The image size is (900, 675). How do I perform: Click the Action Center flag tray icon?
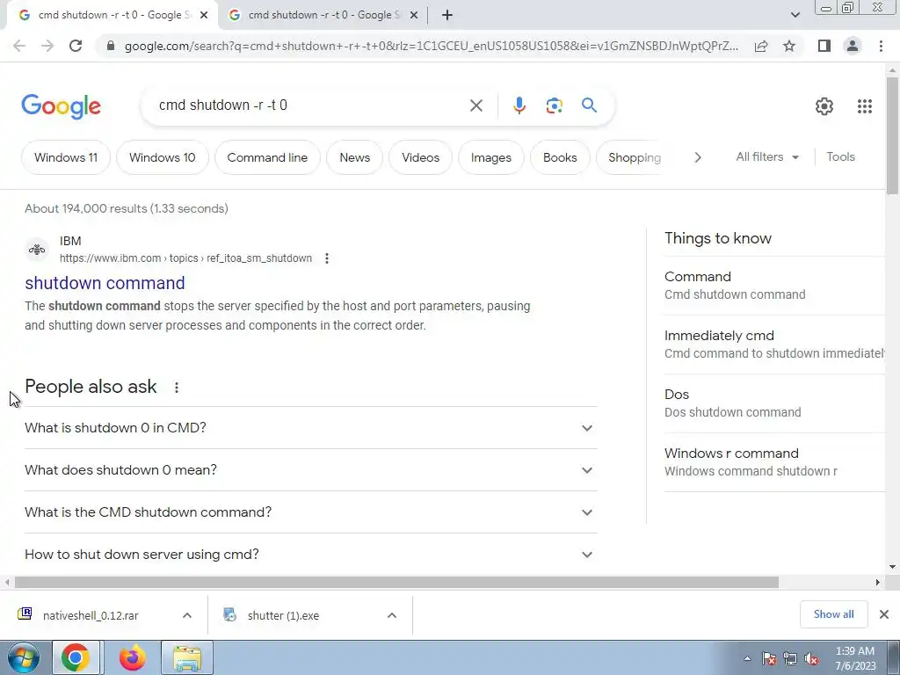coord(769,659)
